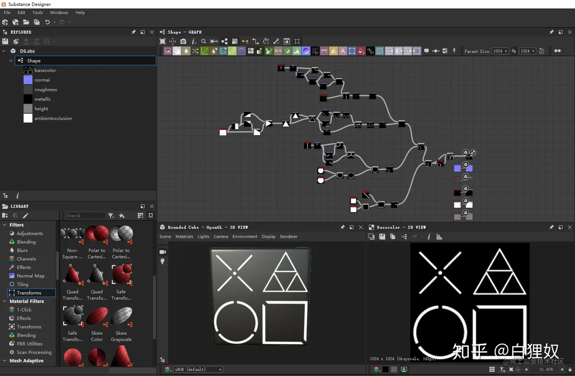575x376 pixels.
Task: Click the undo arrow in main toolbar
Action: (x=47, y=22)
